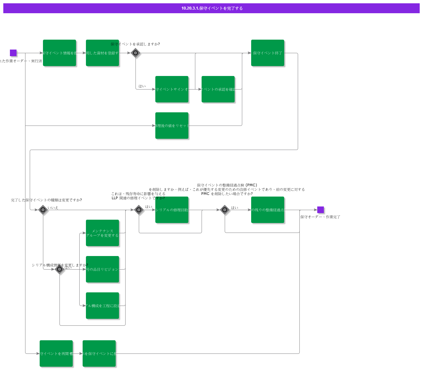Select the 品目リビジョン task box
The height and width of the screenshot is (370, 423).
pyautogui.click(x=102, y=269)
